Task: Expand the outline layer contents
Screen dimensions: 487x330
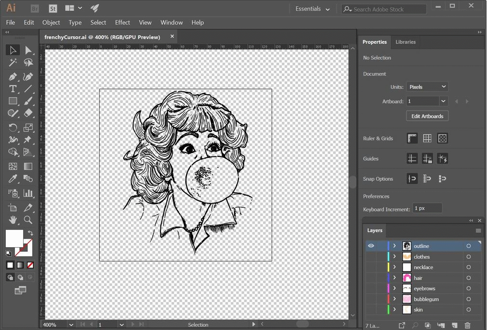Action: coord(395,246)
